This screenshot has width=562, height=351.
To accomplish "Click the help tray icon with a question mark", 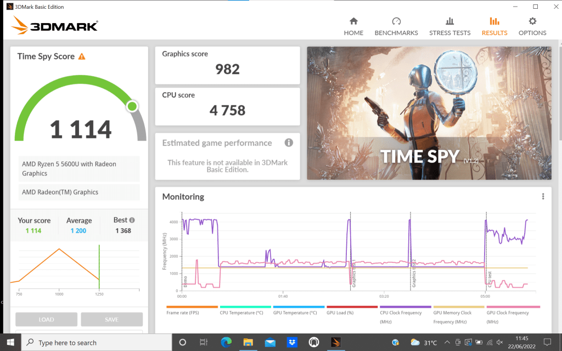I will [396, 342].
